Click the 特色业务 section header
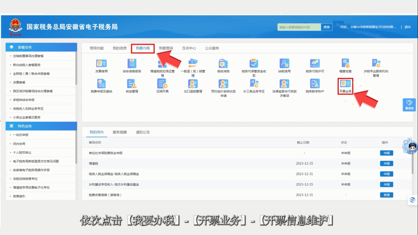The image size is (418, 235). tap(41, 126)
